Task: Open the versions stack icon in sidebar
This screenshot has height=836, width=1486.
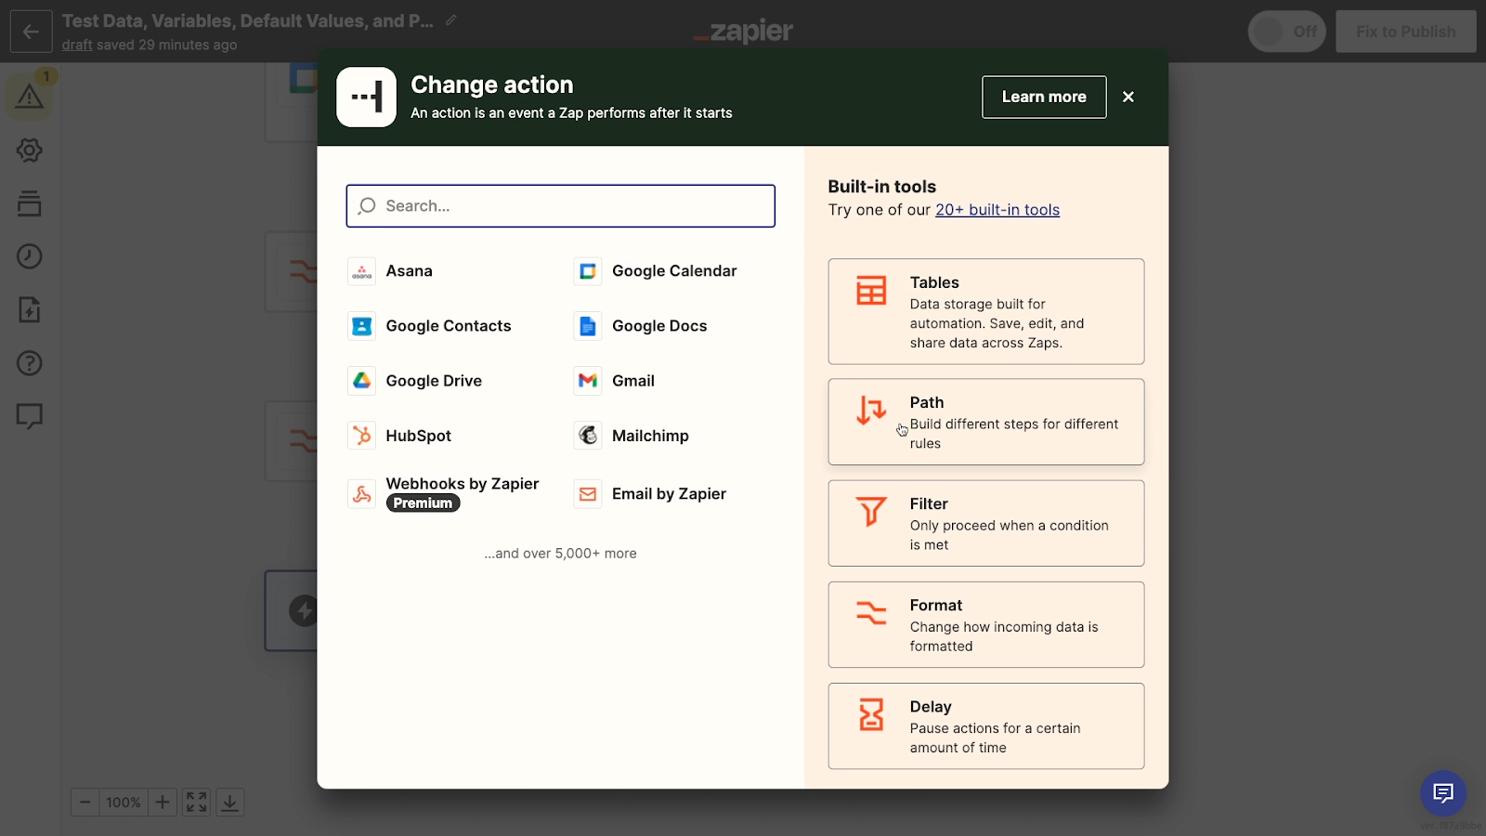Action: (30, 203)
